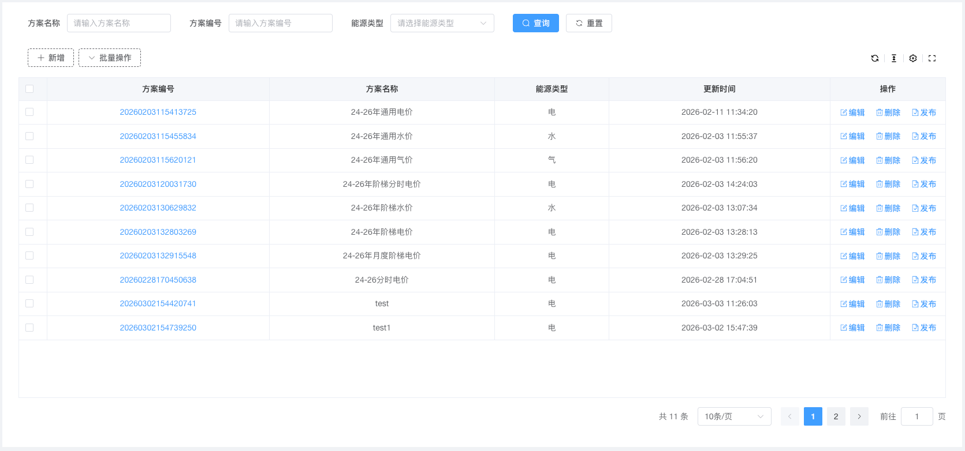The height and width of the screenshot is (451, 965).
Task: Open the 10条/页 page size selector
Action: pos(735,416)
